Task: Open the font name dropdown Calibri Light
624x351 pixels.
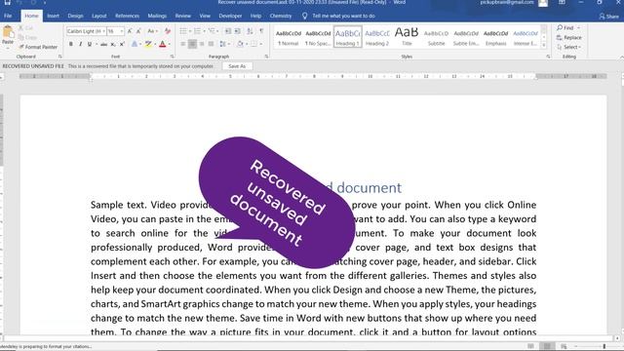Action: [x=104, y=31]
